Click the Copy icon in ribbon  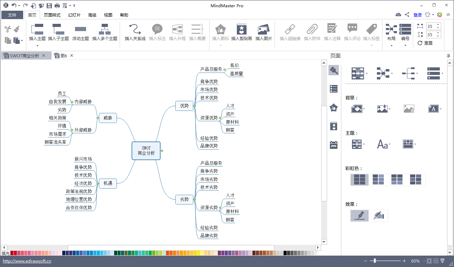click(8, 40)
